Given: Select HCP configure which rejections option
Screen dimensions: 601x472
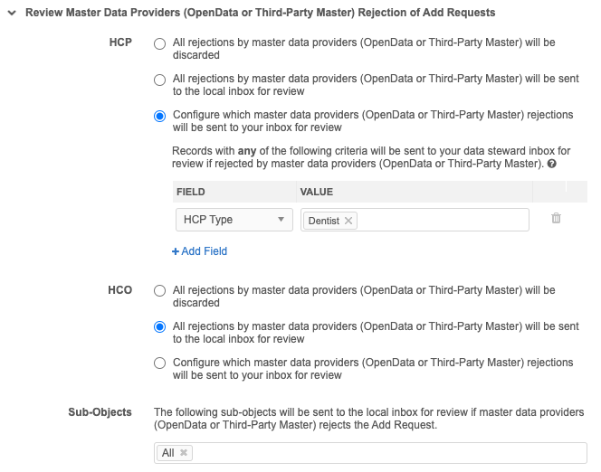Looking at the screenshot, I should coord(160,116).
